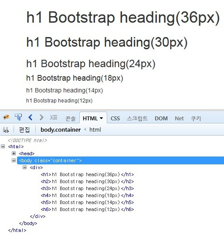Viewport: 224px width, 235px height.
Task: Switch to the Net tab
Action: click(179, 119)
